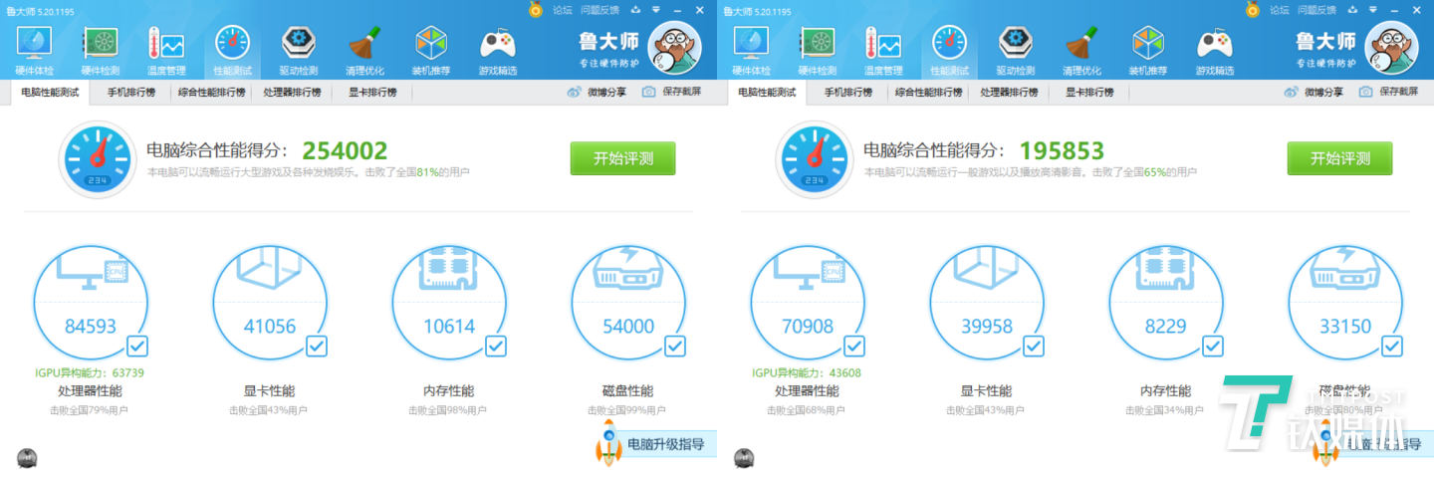Click the gold medal icon in the 195853-score window
1434x478 pixels.
tap(1253, 10)
